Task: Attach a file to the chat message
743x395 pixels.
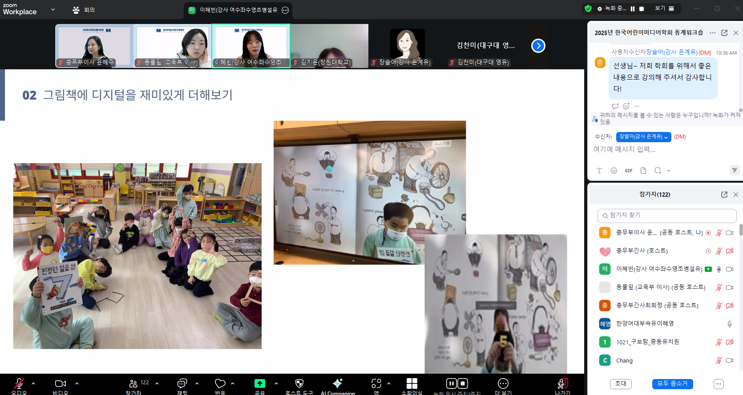Action: 643,171
